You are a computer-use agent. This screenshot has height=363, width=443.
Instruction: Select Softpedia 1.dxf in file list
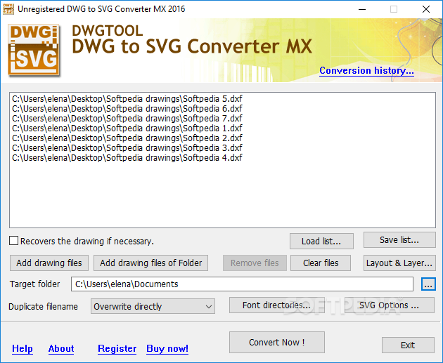tap(127, 128)
